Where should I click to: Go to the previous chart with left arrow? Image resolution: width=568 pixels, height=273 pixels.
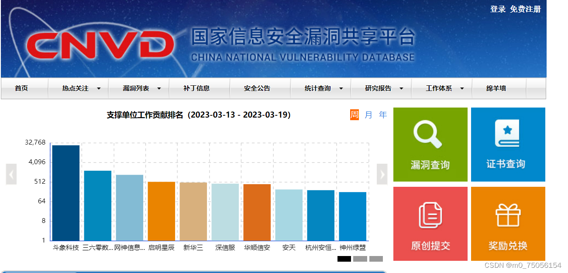11,174
